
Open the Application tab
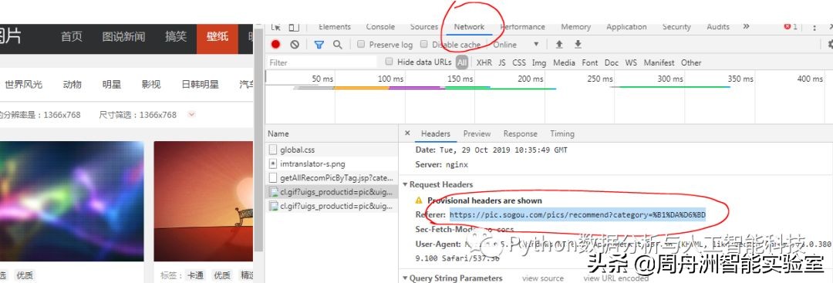click(x=626, y=26)
